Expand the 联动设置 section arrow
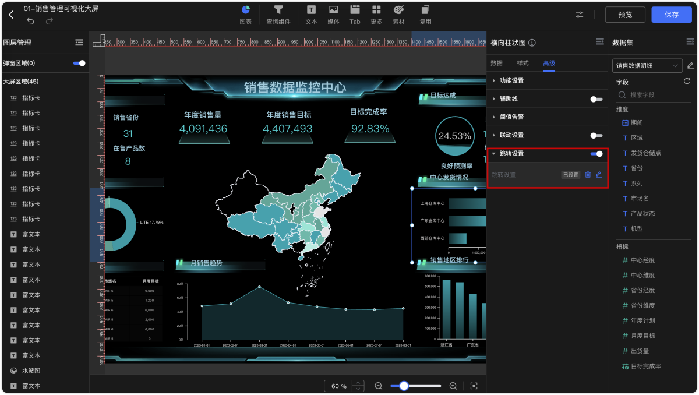The height and width of the screenshot is (395, 699). 494,135
